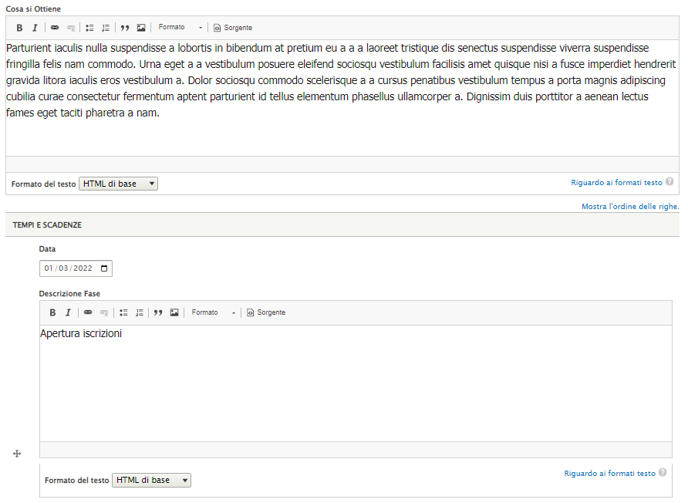Viewport: 688px width, 503px height.
Task: Open Formato dropdown in Cosa si Ottiene toolbar
Action: pyautogui.click(x=180, y=28)
